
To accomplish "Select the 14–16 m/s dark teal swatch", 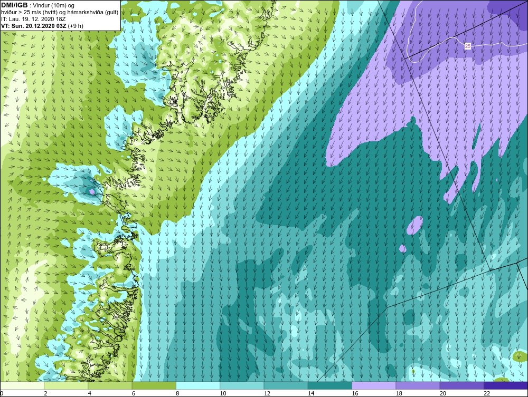I will 330,385.
